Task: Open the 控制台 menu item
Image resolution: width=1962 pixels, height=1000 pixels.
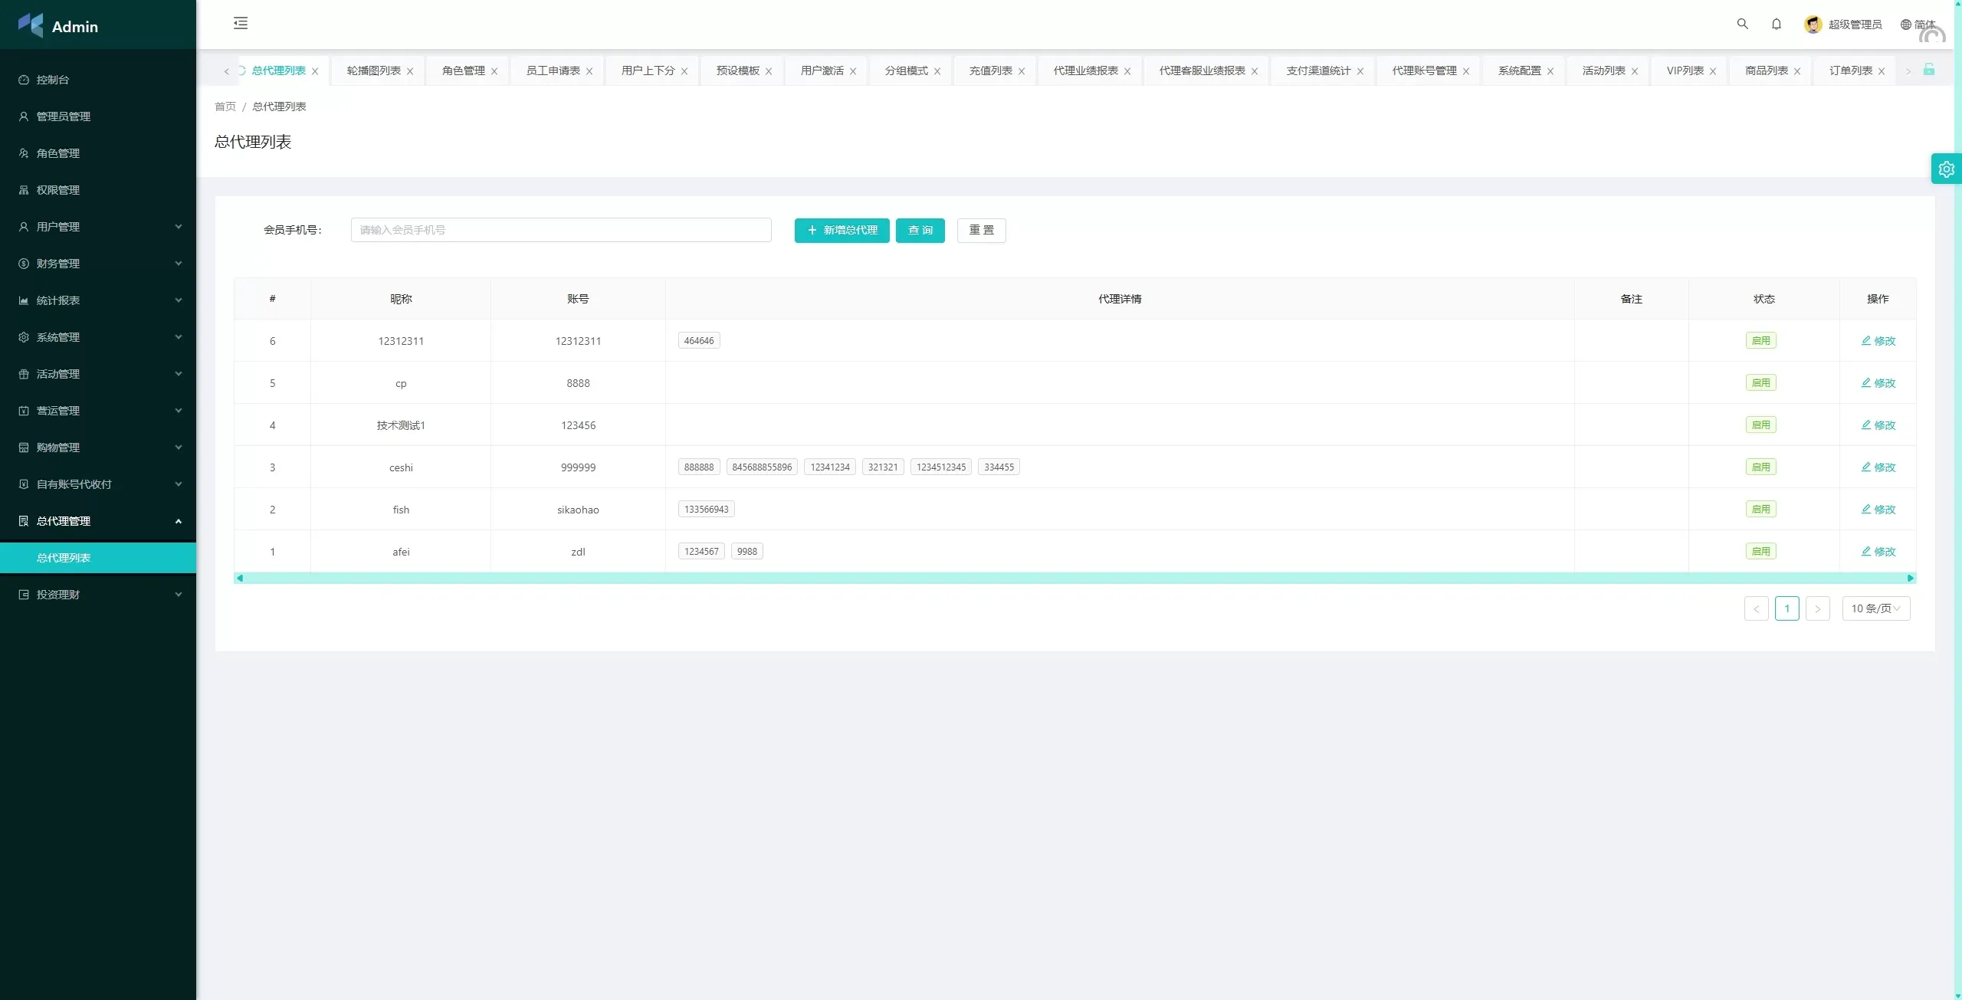Action: tap(53, 80)
